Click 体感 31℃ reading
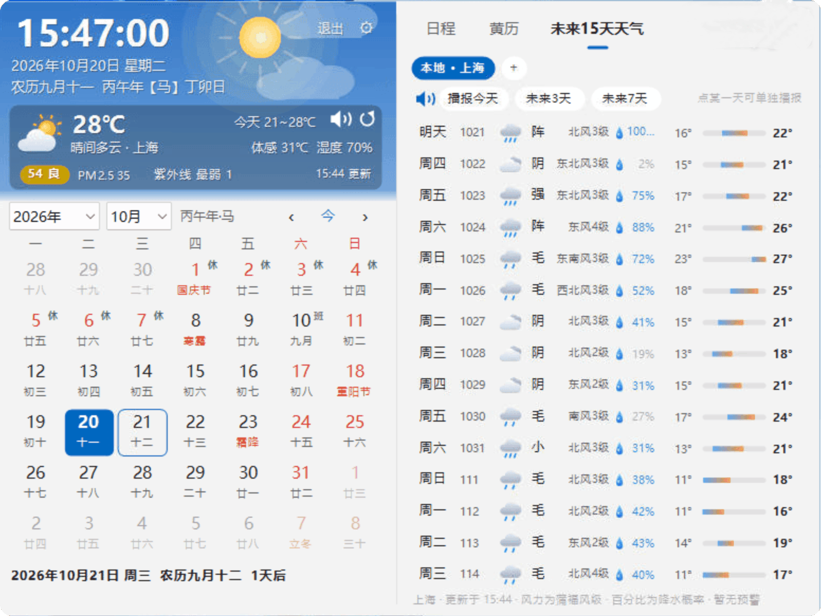Screen dimensions: 821x616 click(x=279, y=147)
